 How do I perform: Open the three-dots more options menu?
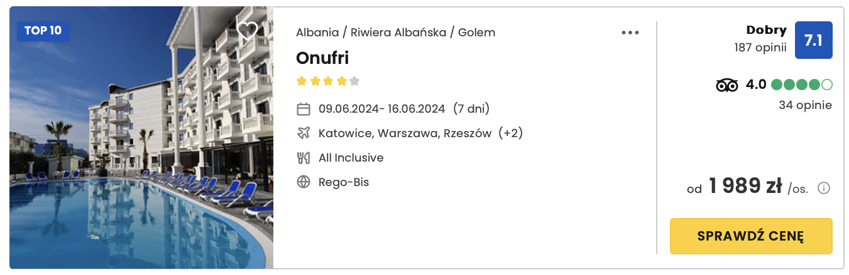(630, 33)
